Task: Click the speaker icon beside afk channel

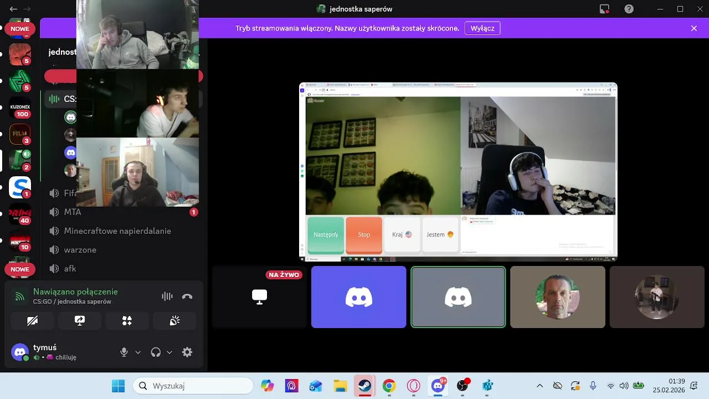Action: [54, 269]
